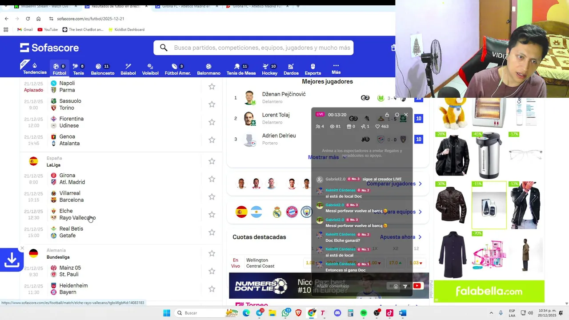Open TikTok from the taskbar
This screenshot has height=320, width=569.
point(389,313)
